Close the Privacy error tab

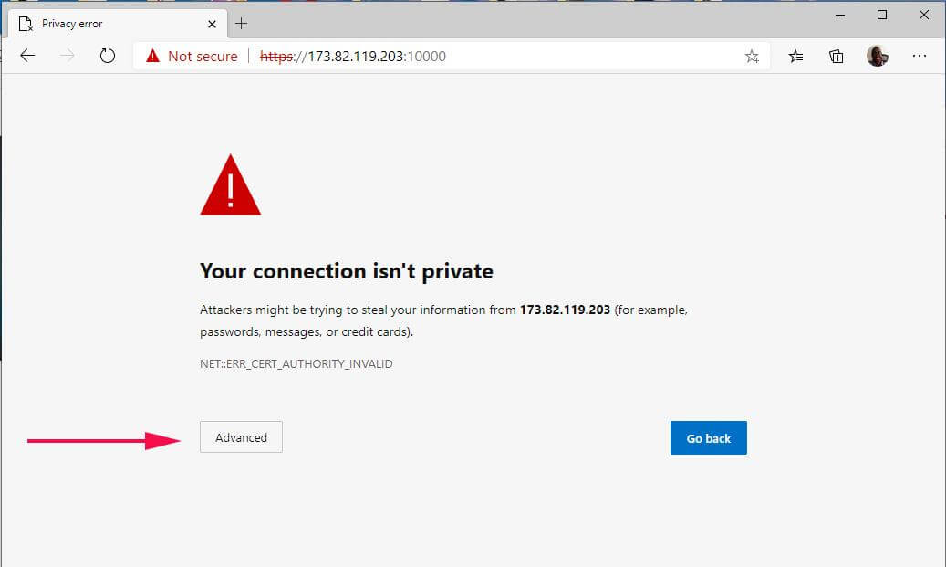click(x=212, y=24)
